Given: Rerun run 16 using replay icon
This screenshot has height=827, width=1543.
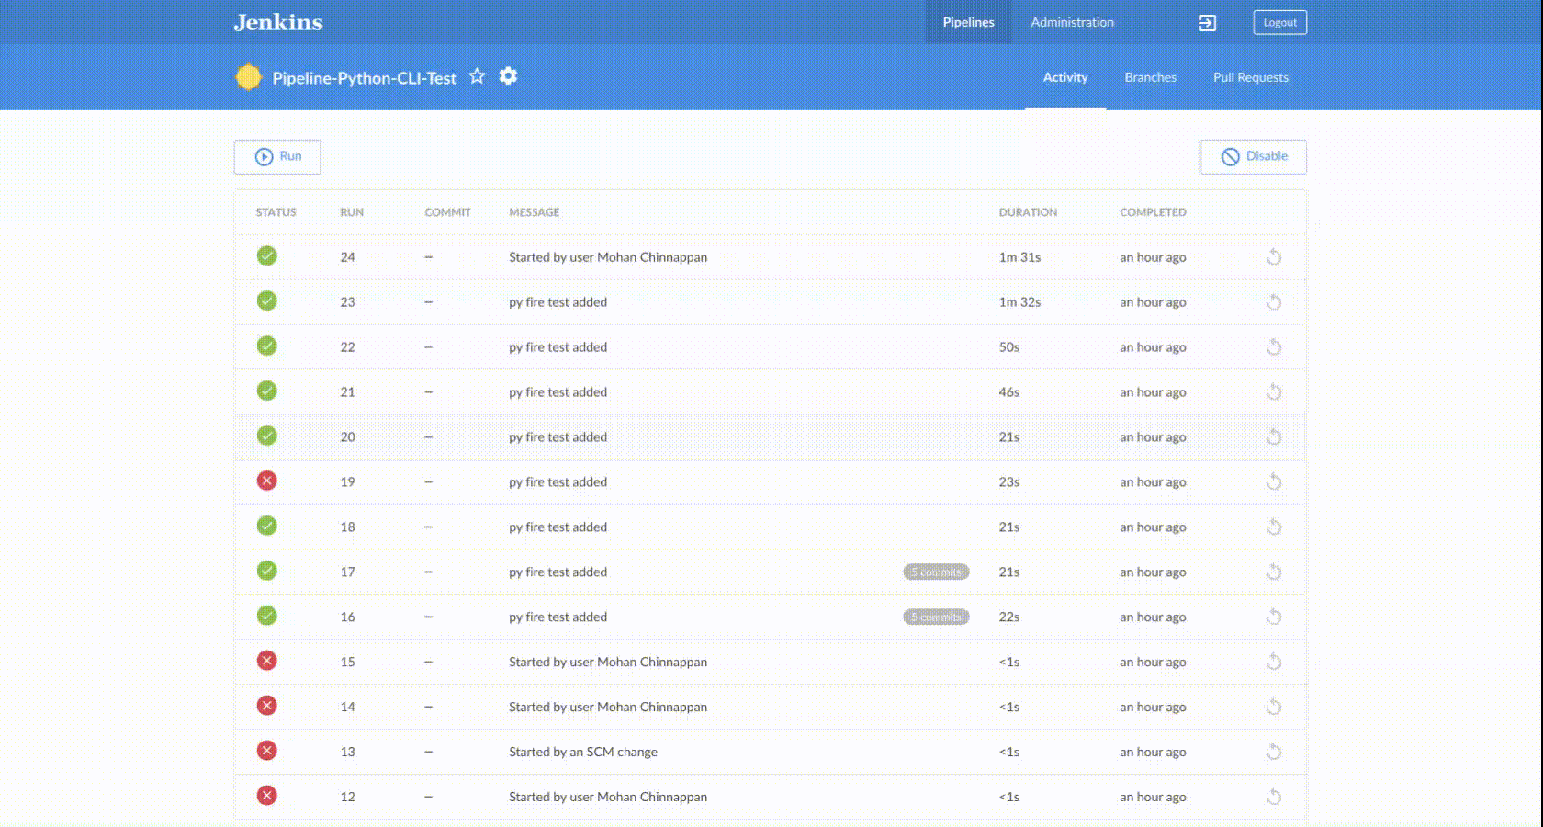Looking at the screenshot, I should pos(1274,617).
